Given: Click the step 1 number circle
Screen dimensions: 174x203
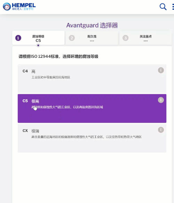Looking at the screenshot, I should pos(18,38).
